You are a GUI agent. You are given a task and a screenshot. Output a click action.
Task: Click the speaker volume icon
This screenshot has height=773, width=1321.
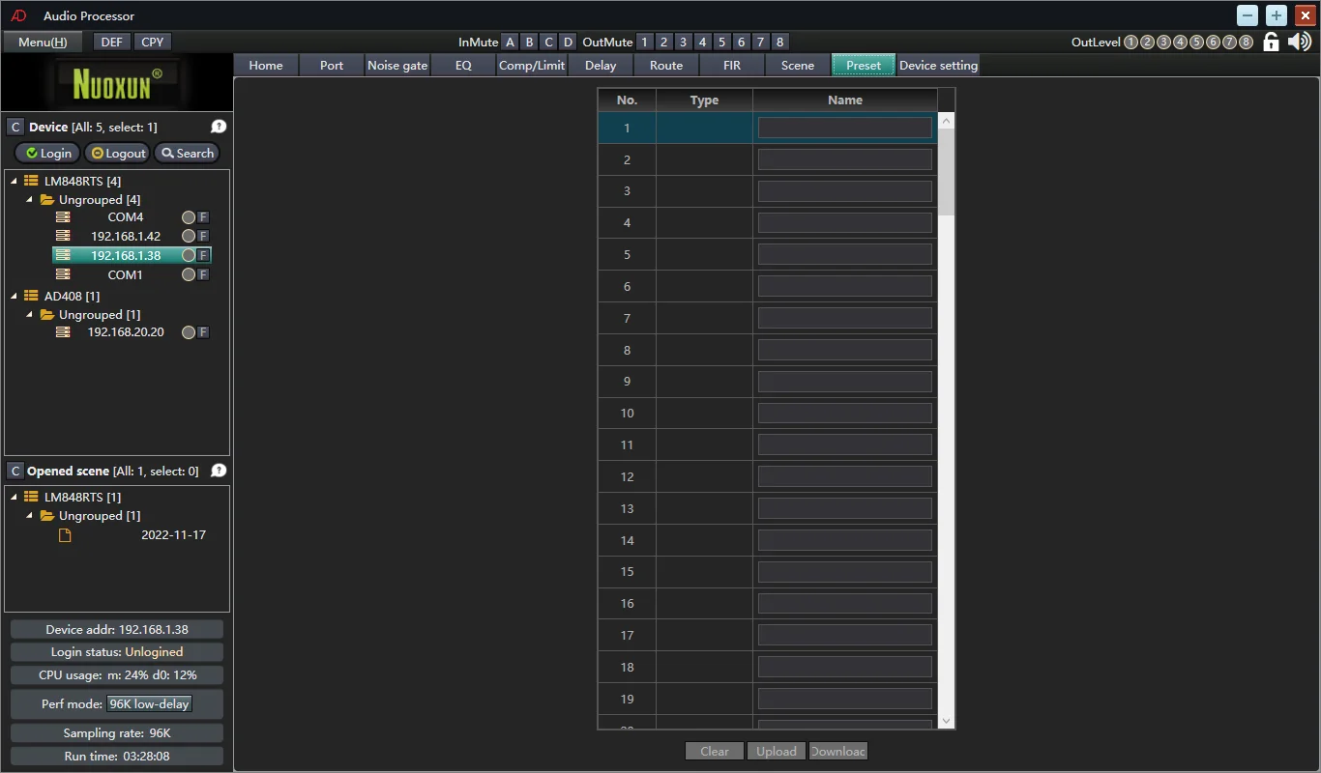[1300, 42]
